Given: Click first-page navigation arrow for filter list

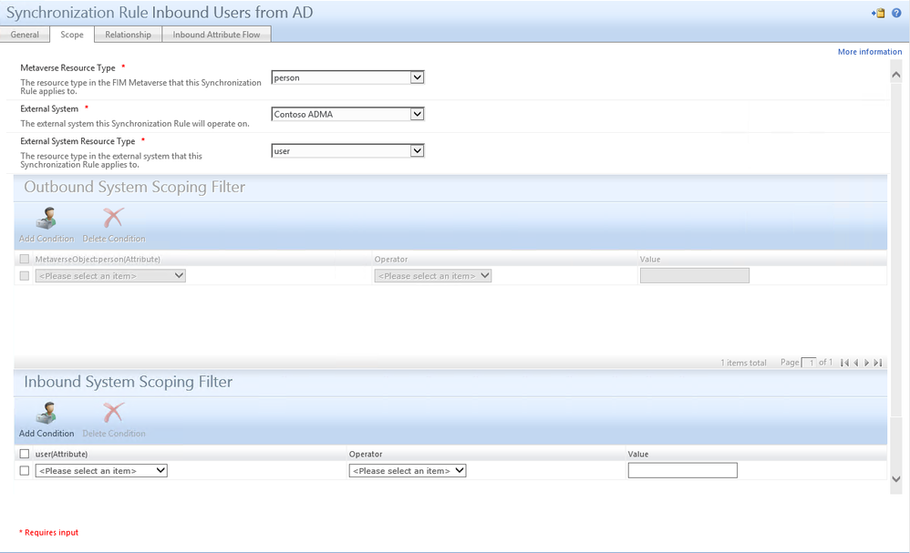Looking at the screenshot, I should 844,362.
